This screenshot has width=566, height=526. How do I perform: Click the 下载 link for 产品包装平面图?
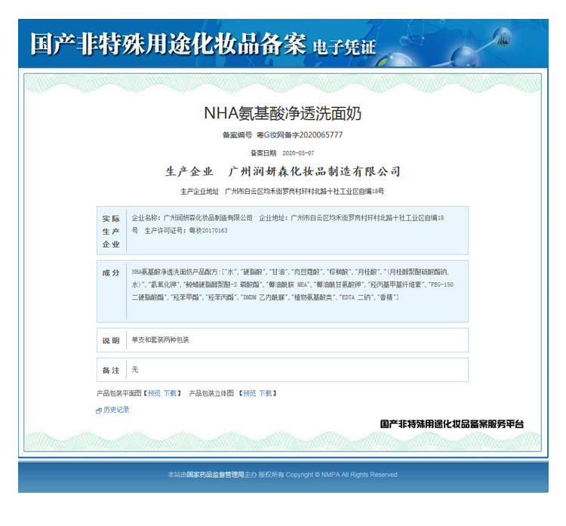170,393
